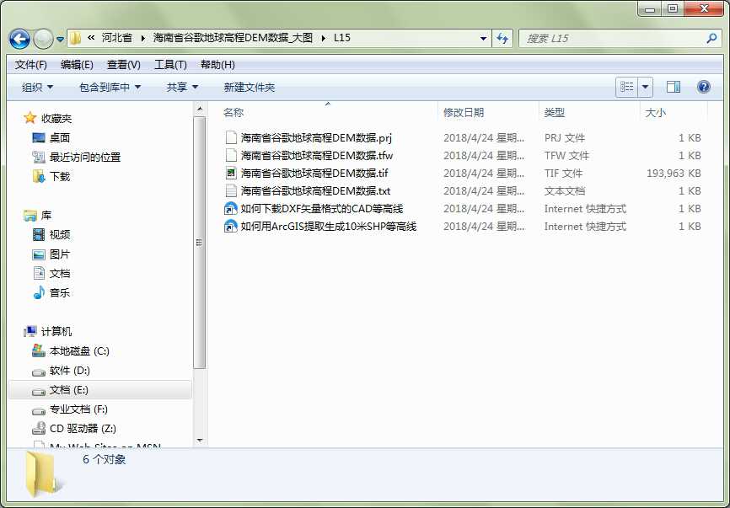
Task: Open the 帮助(H) menu
Action: point(217,65)
